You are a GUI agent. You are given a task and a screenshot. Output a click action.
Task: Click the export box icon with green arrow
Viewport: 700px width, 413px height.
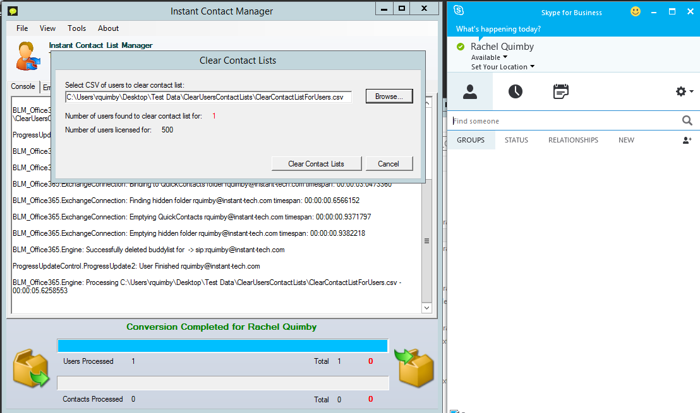pos(31,368)
